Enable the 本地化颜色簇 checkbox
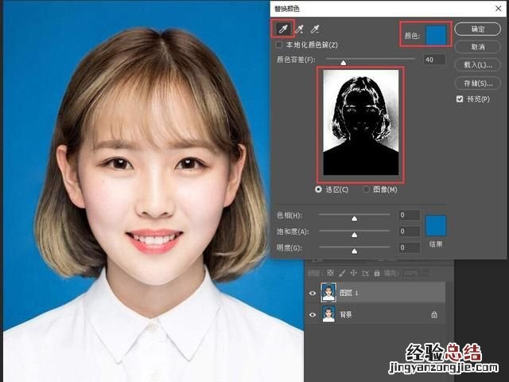509x382 pixels. click(278, 45)
